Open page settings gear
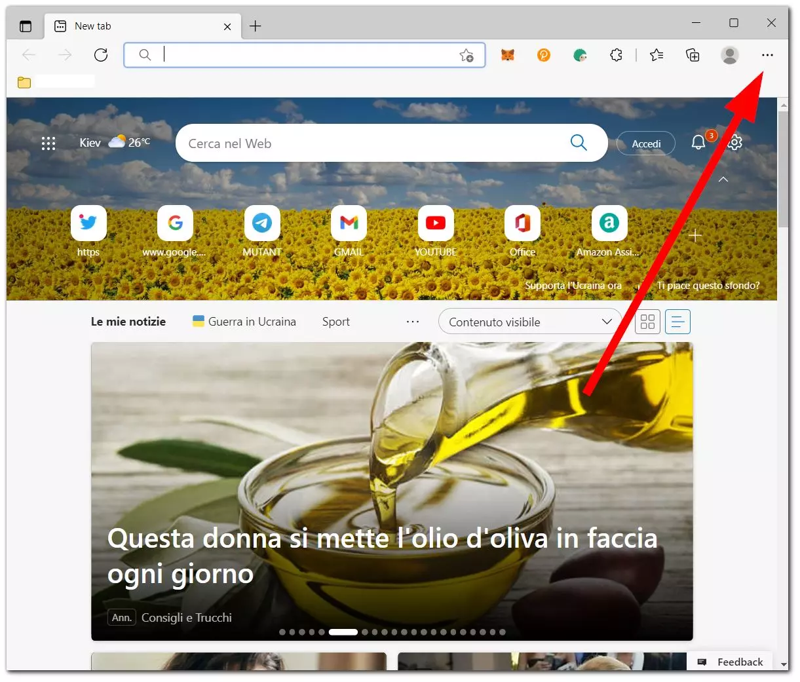 [735, 142]
